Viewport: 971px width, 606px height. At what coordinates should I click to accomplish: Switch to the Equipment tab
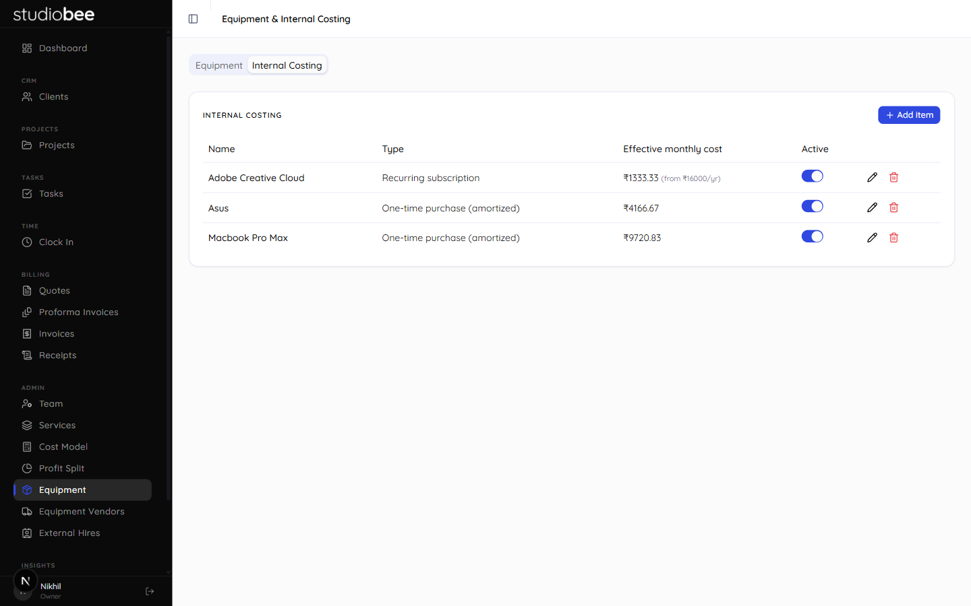tap(218, 65)
